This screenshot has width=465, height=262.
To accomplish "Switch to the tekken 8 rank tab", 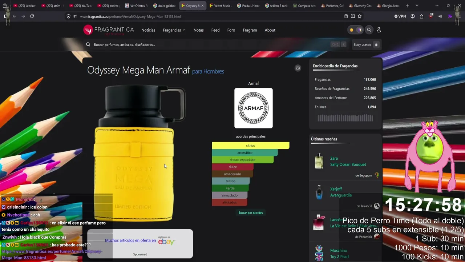I will [276, 6].
